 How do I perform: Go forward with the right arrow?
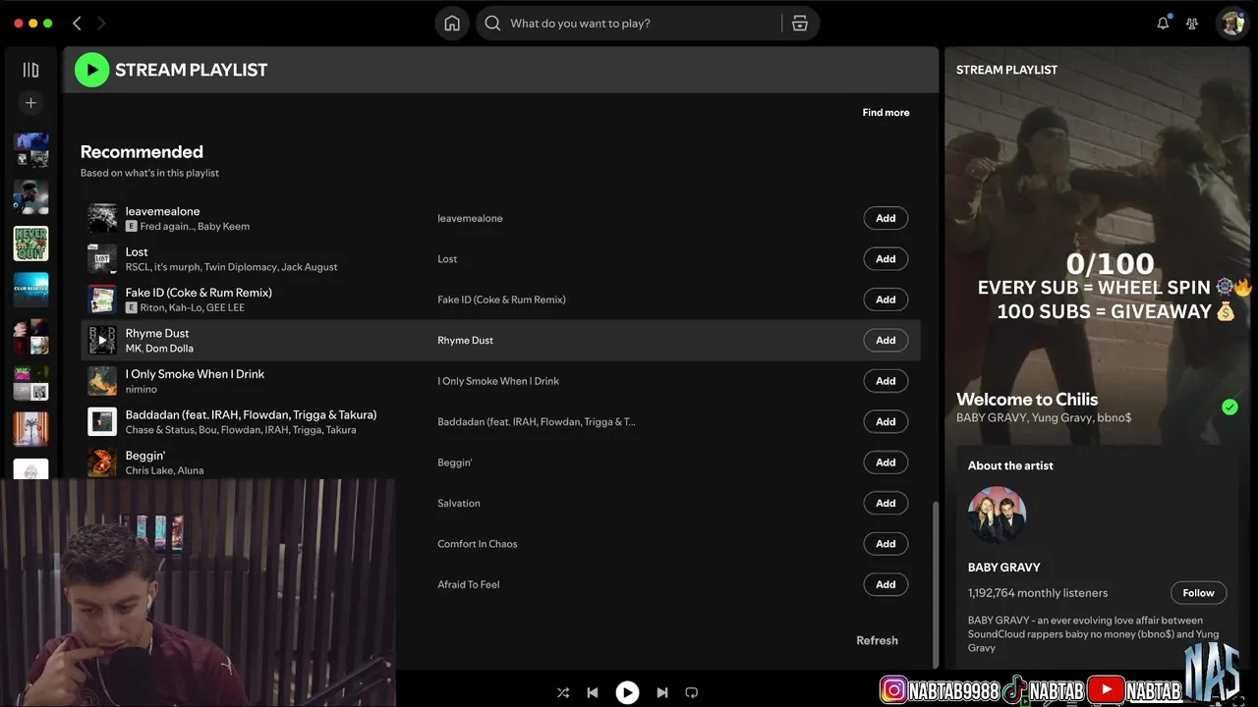click(101, 24)
